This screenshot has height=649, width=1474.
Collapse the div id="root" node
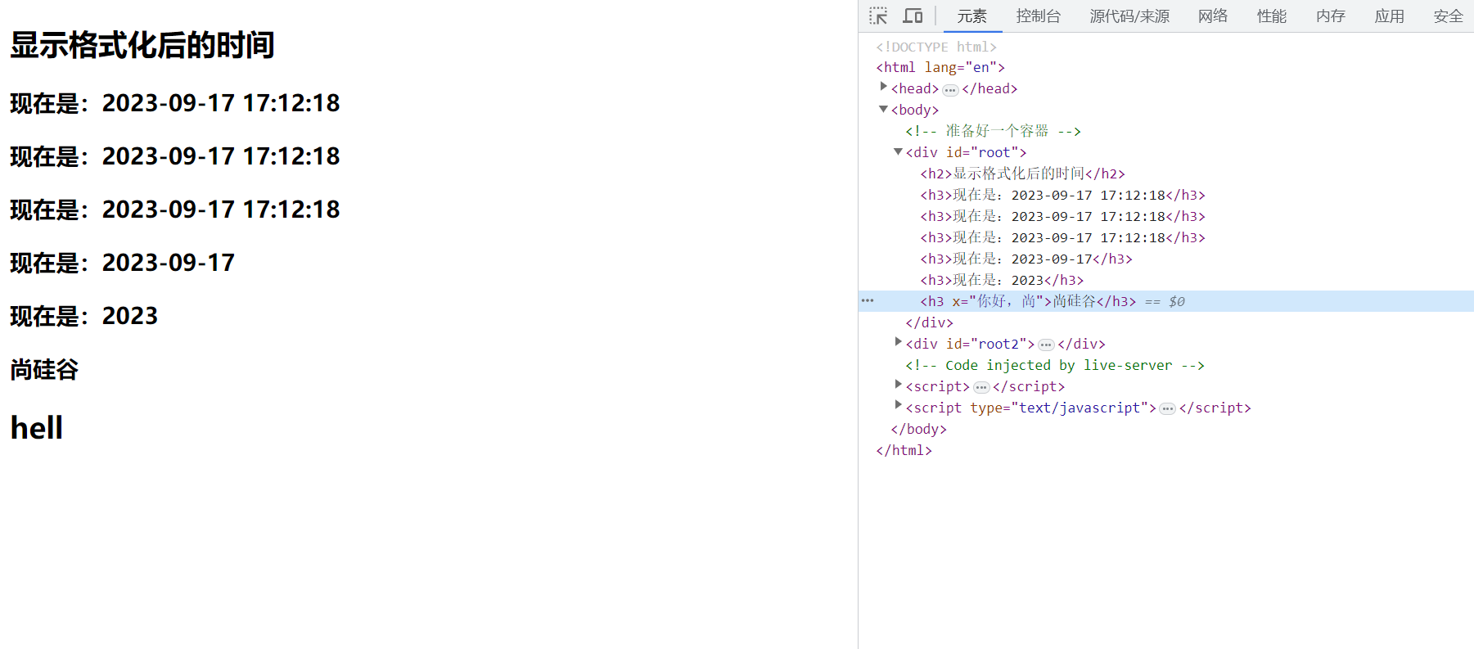pos(898,151)
